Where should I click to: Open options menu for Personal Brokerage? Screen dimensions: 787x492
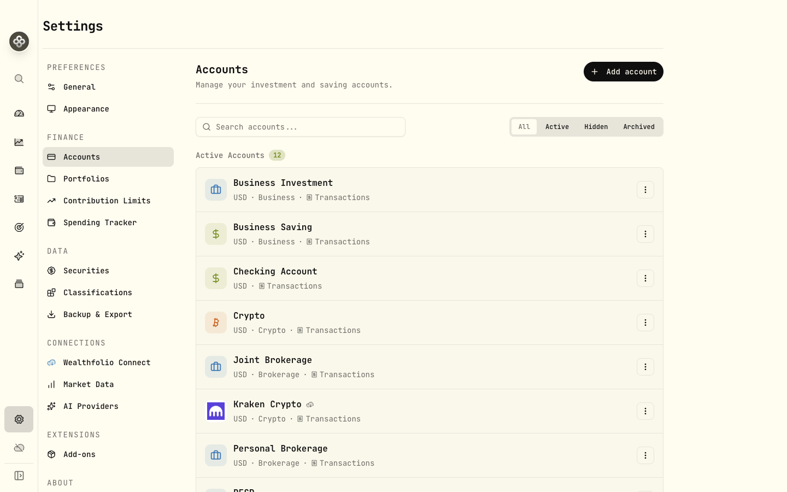tap(645, 455)
